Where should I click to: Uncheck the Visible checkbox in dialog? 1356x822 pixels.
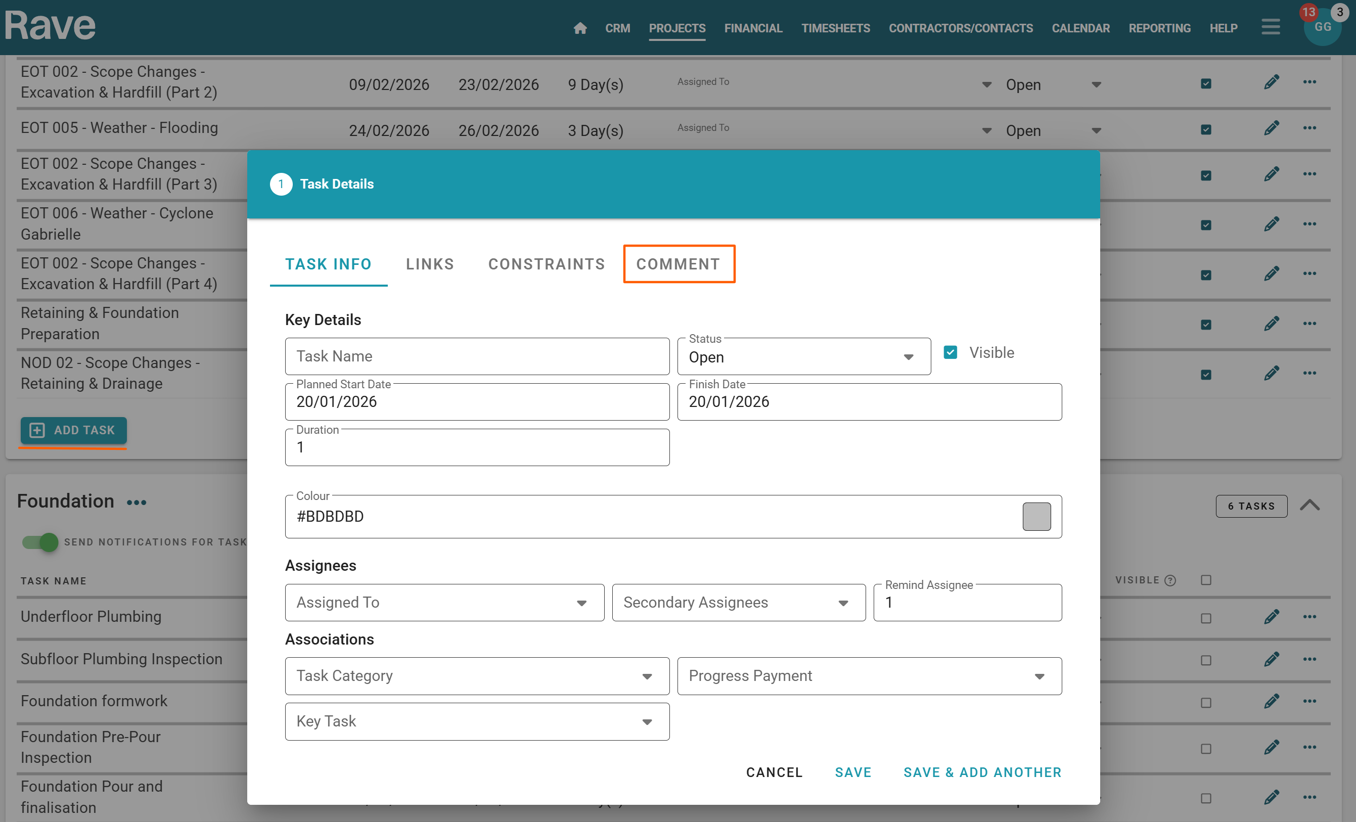tap(950, 353)
